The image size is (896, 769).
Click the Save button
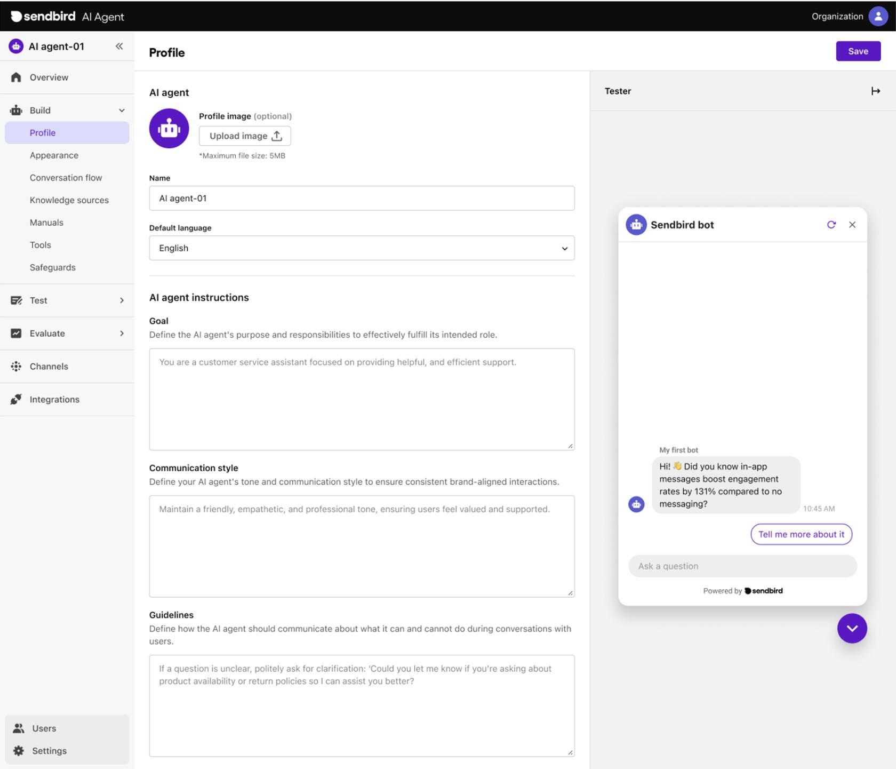[858, 51]
